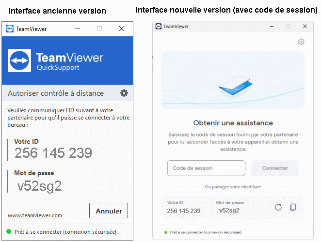Click 'Saisissez le code de session' description text
This screenshot has width=321, height=242.
click(x=233, y=142)
